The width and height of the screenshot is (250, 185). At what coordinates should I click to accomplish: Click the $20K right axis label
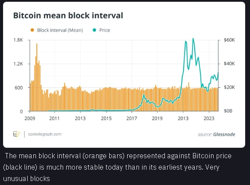pyautogui.click(x=229, y=87)
